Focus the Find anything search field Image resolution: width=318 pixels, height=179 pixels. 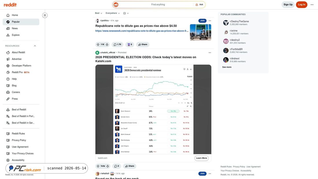(158, 4)
